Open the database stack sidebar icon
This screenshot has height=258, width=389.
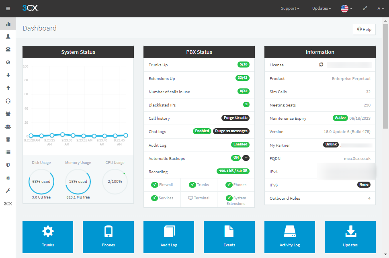[x=8, y=139]
